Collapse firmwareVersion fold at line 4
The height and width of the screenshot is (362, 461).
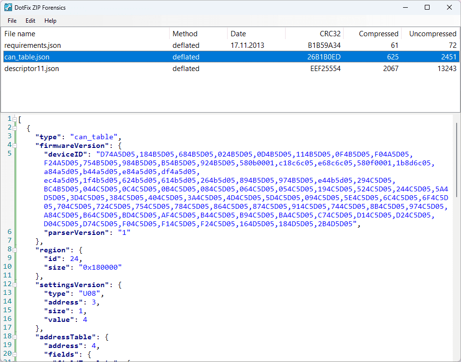click(x=14, y=145)
